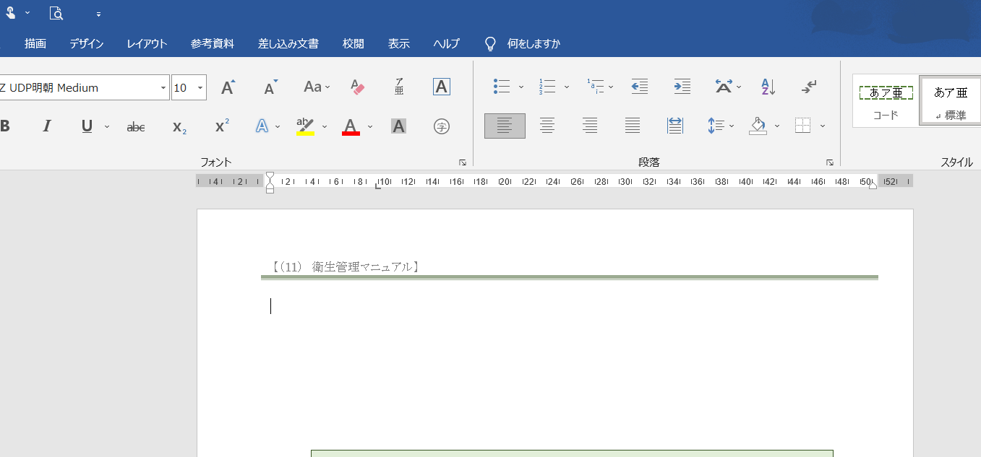Open Paragraph dialog launcher
This screenshot has height=457, width=981.
[830, 162]
